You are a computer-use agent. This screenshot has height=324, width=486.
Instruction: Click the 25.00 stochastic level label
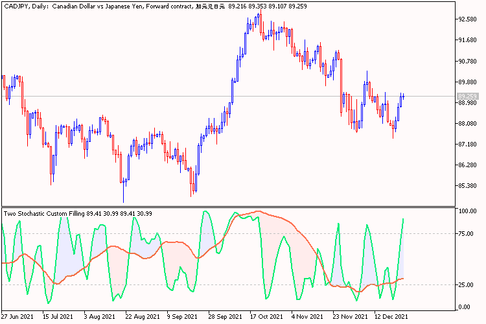(x=466, y=285)
